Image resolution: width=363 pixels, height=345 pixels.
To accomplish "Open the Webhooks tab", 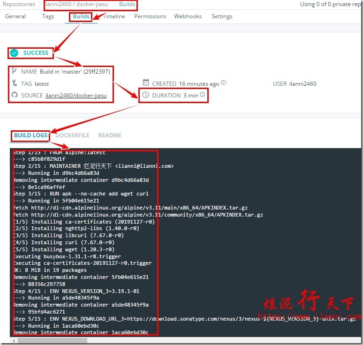I will (x=188, y=16).
